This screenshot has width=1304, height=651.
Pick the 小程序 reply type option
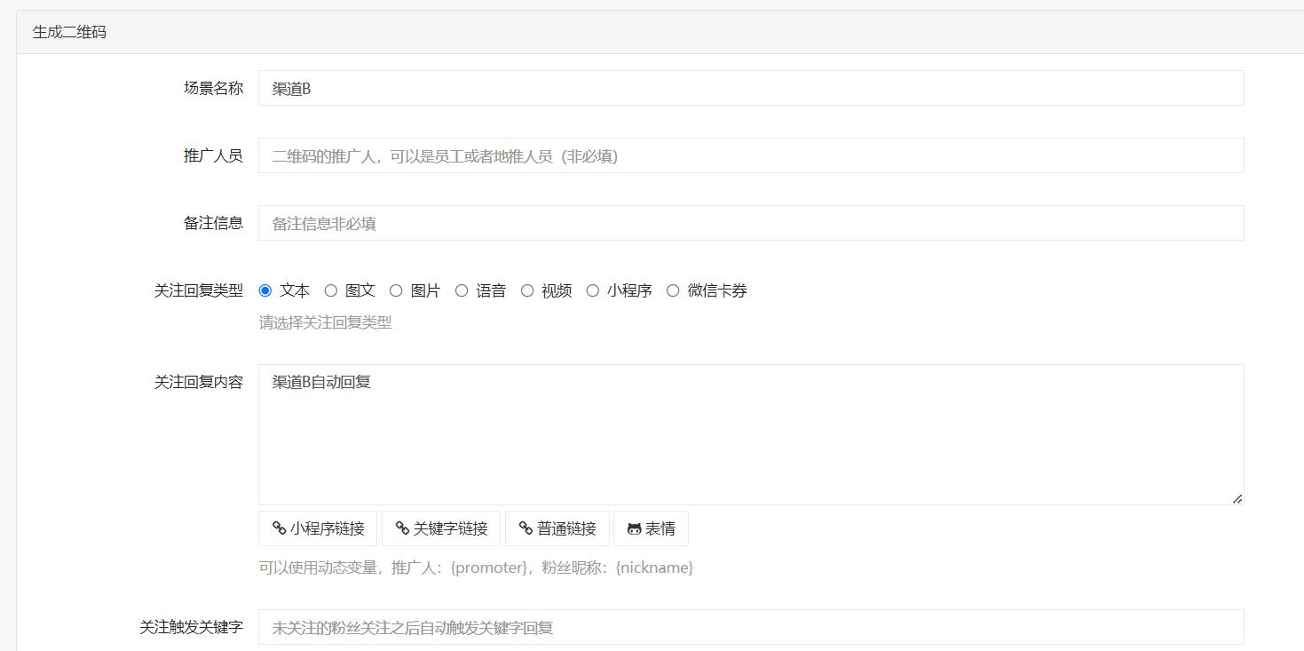(593, 290)
